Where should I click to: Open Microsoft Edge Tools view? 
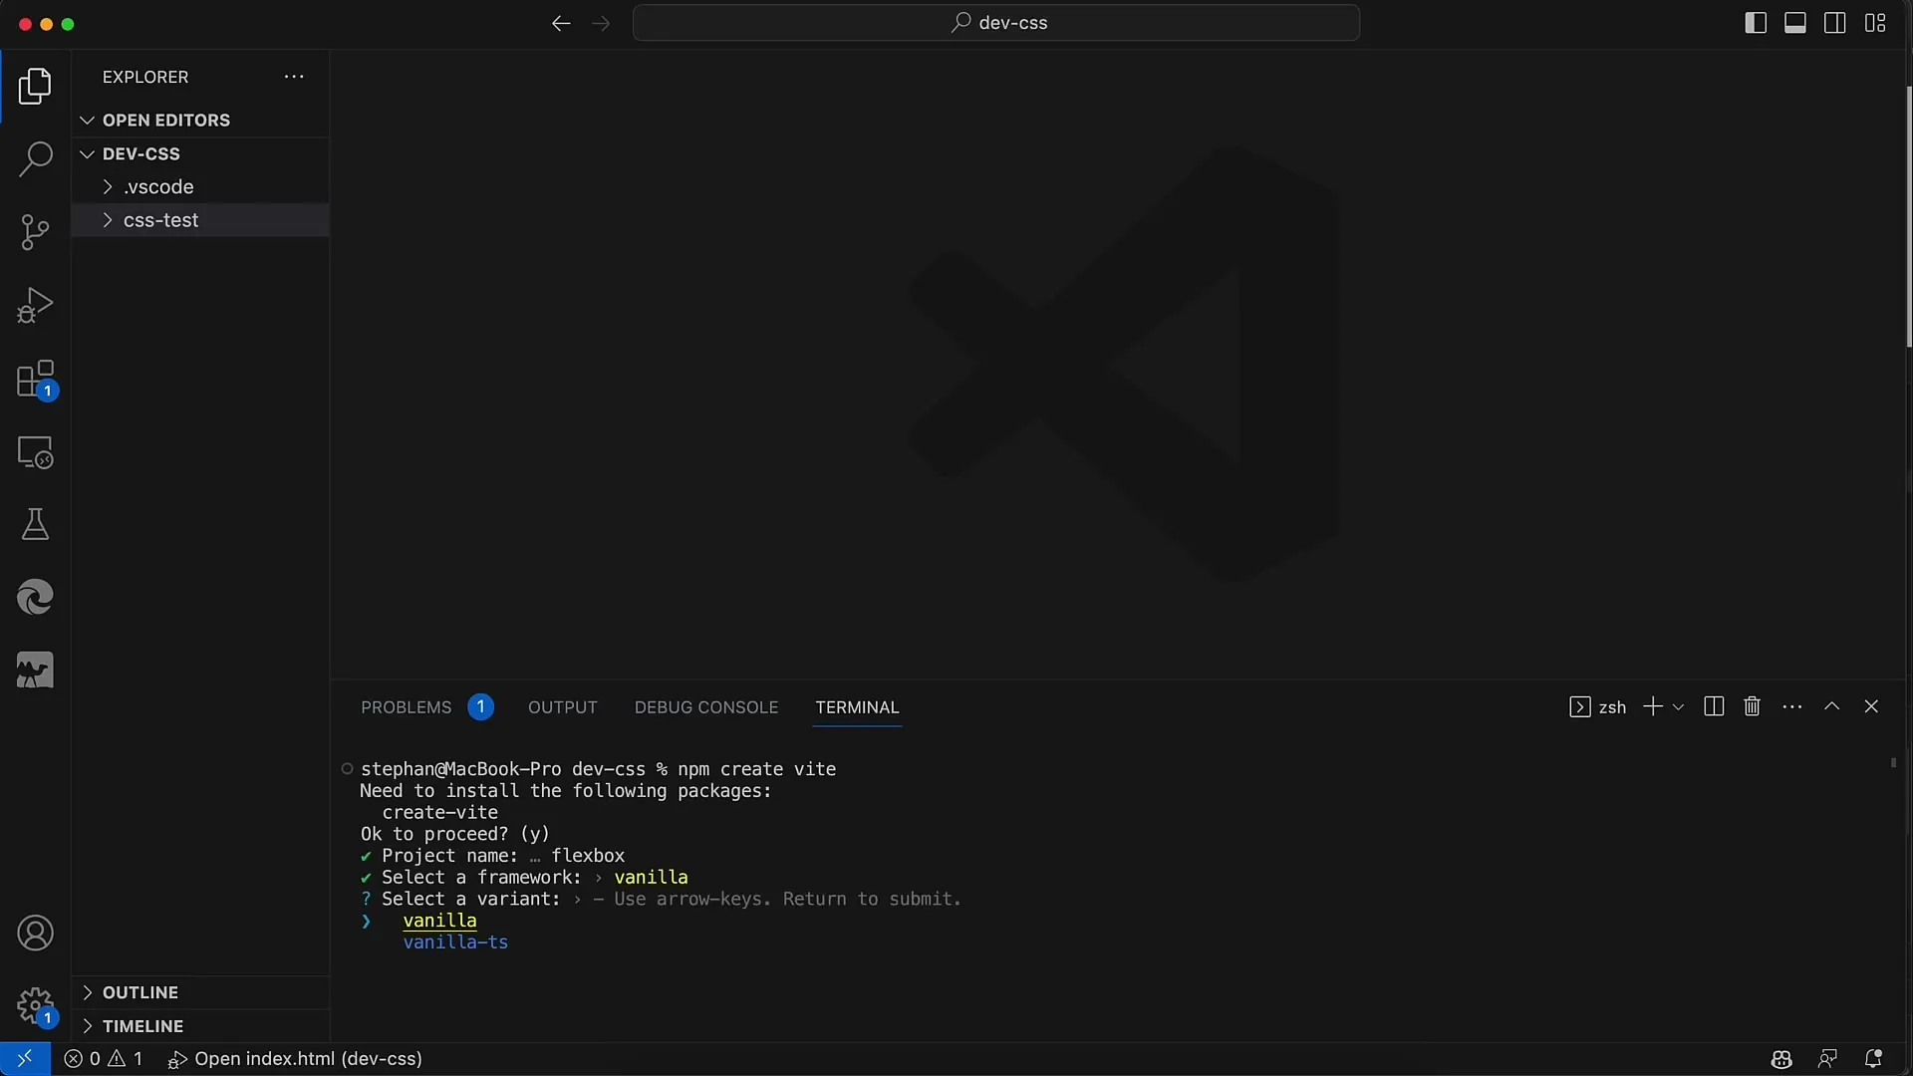pyautogui.click(x=35, y=598)
